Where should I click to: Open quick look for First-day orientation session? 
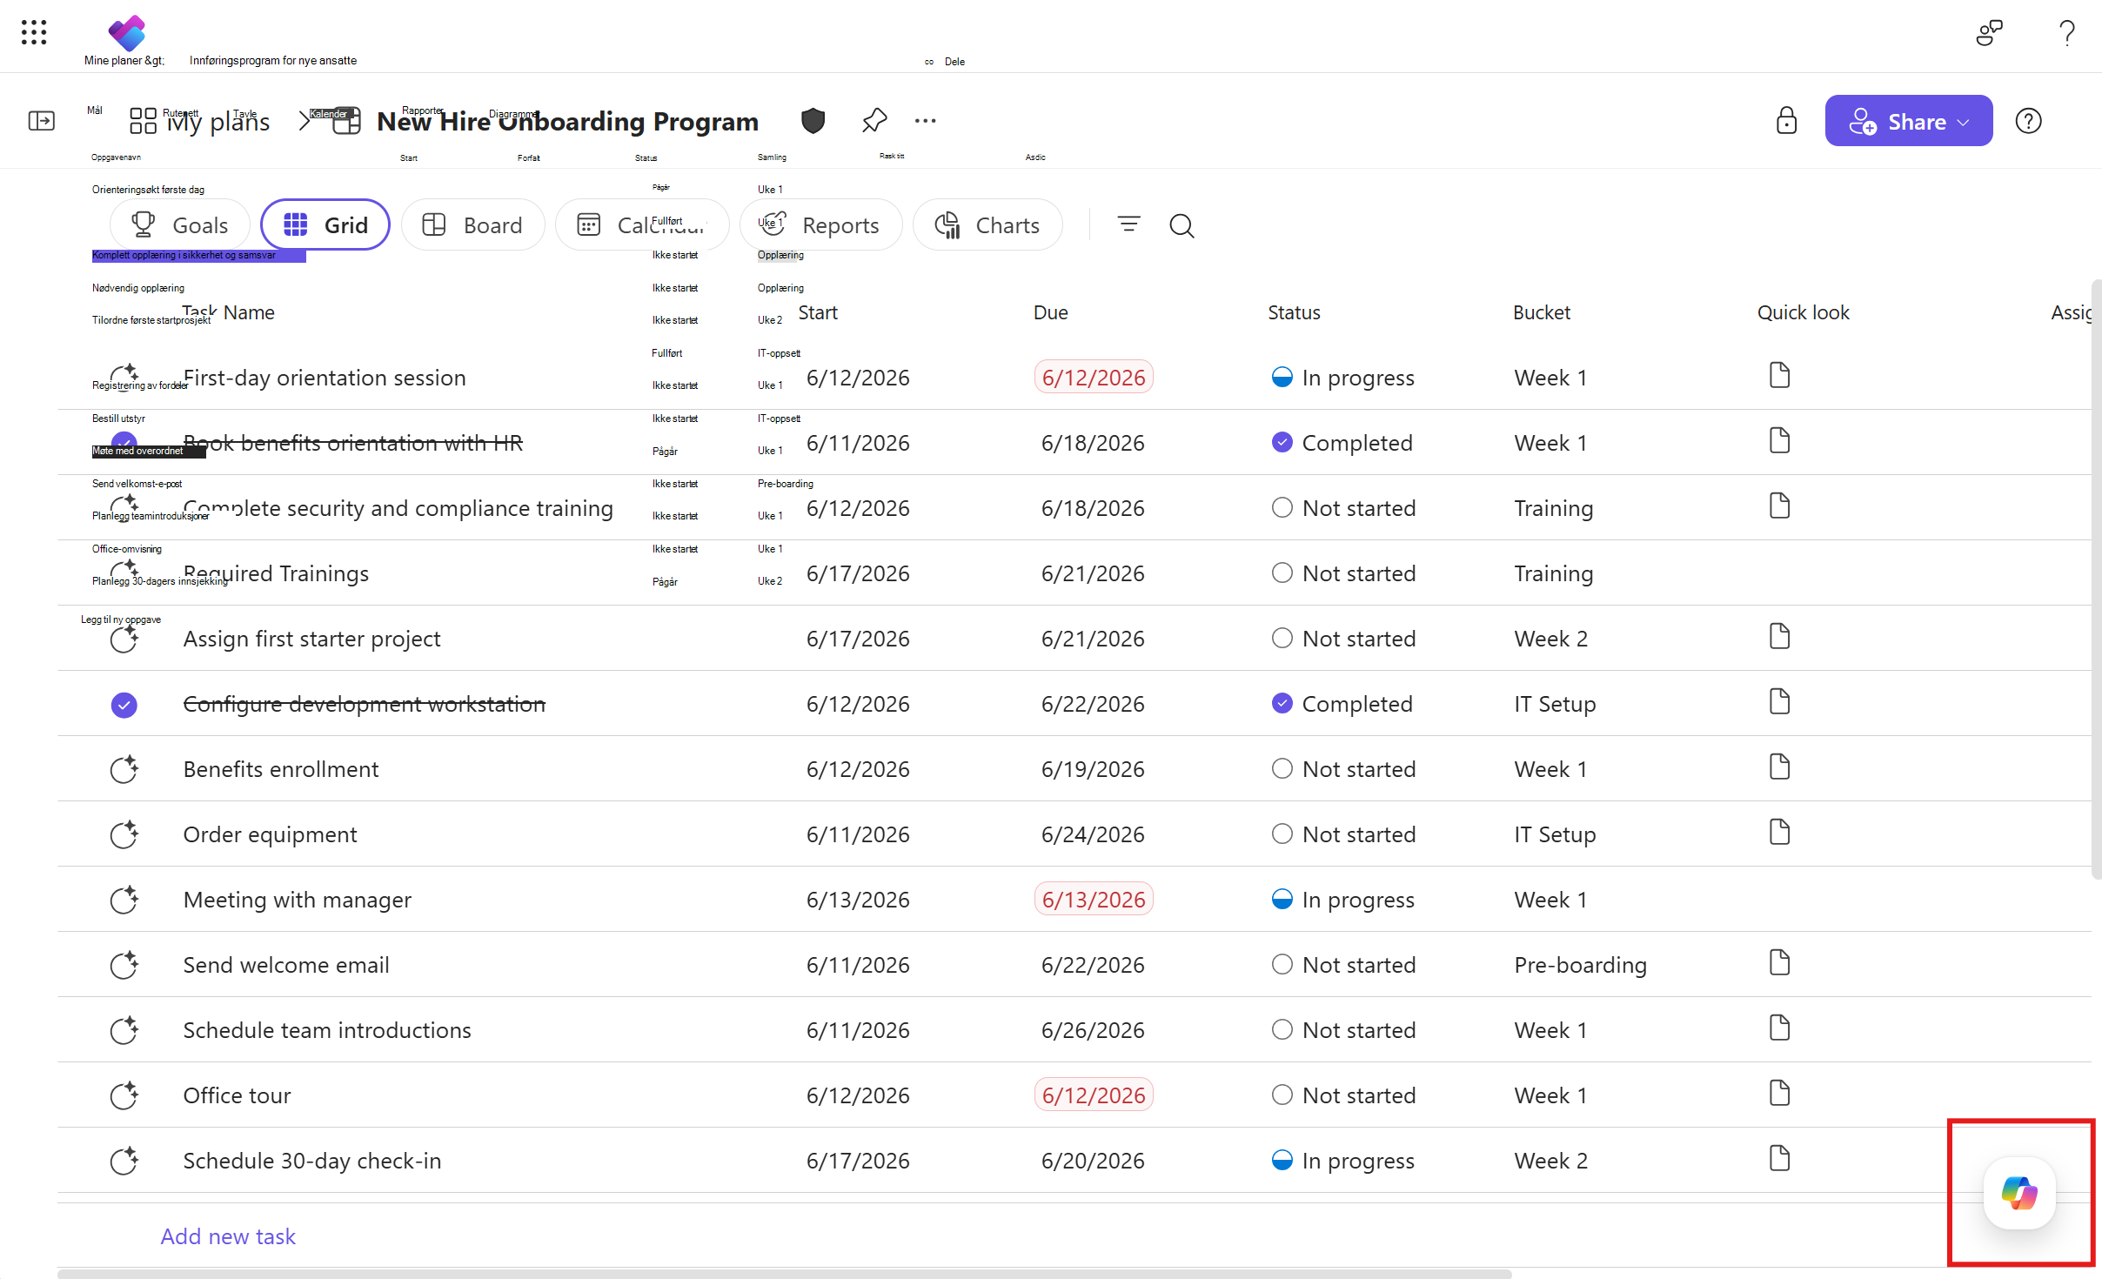[1779, 376]
